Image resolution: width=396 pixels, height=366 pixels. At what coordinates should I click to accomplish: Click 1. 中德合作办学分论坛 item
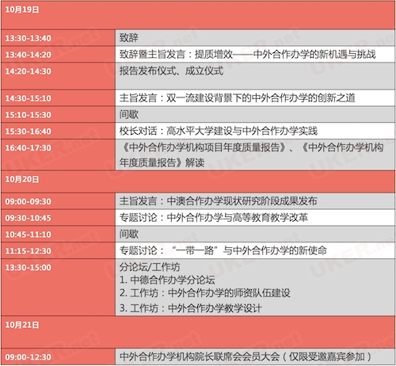pyautogui.click(x=167, y=280)
